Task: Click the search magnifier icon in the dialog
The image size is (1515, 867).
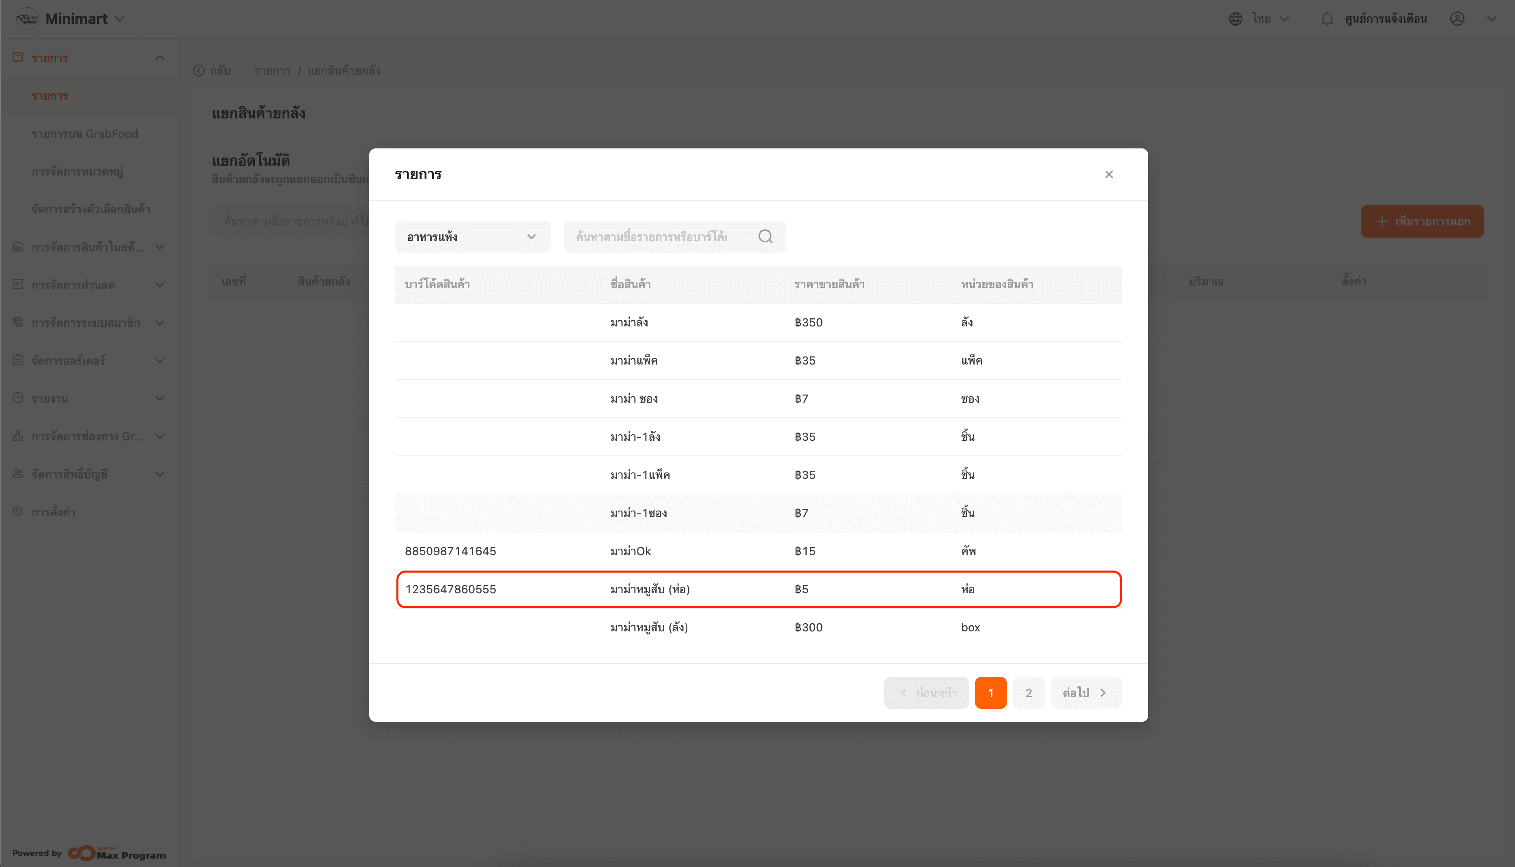Action: pyautogui.click(x=765, y=236)
